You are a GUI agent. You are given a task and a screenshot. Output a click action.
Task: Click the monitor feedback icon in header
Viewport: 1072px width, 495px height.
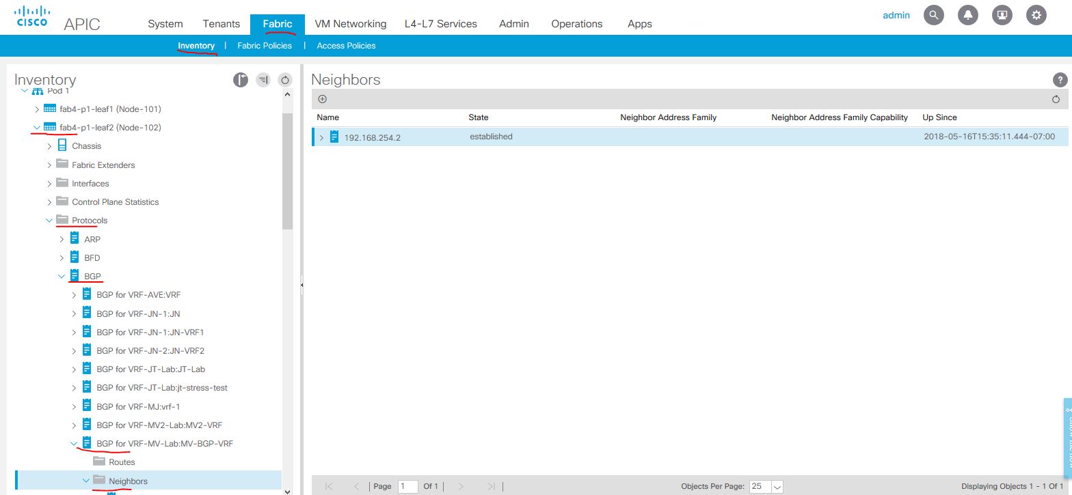[1002, 15]
